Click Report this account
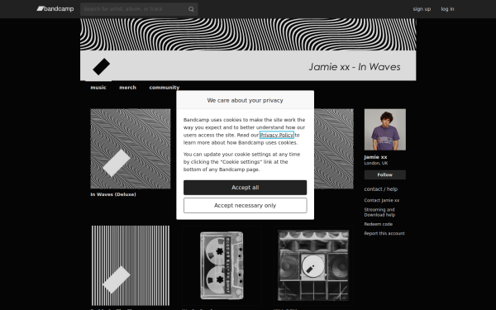The width and height of the screenshot is (496, 310). pyautogui.click(x=384, y=233)
